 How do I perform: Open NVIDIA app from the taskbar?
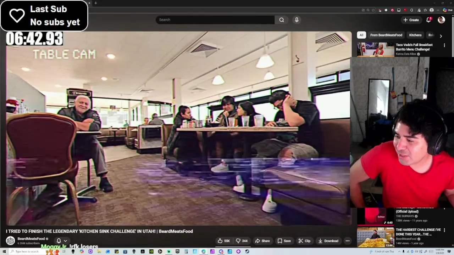(x=151, y=251)
